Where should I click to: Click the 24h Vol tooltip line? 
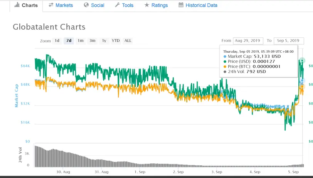pos(245,72)
